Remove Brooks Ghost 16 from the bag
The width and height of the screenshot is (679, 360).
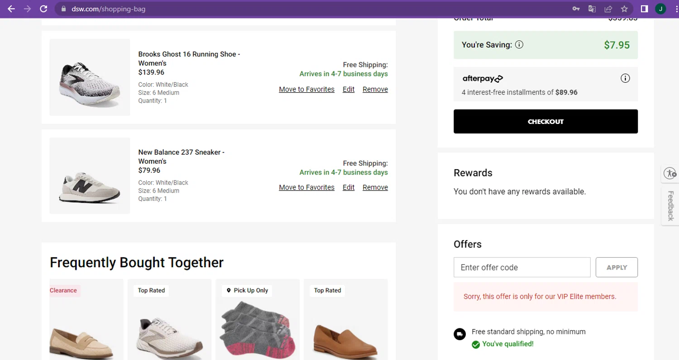375,89
